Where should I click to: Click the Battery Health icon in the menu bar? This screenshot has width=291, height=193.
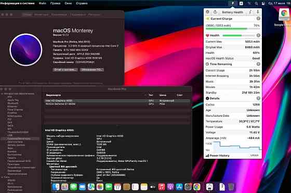pyautogui.click(x=233, y=3)
